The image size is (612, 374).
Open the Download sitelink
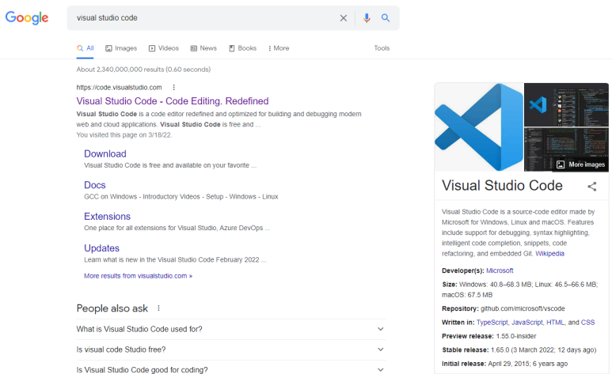coord(105,153)
